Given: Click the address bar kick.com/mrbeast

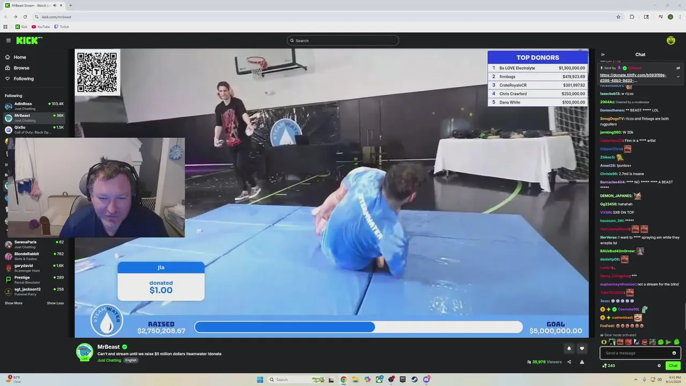Looking at the screenshot, I should coord(57,17).
